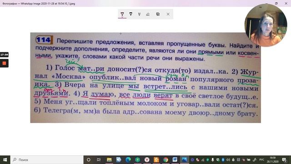Image resolution: width=291 pixels, height=164 pixels.
Task: Switch to Microsoft Word on the taskbar
Action: click(x=175, y=160)
